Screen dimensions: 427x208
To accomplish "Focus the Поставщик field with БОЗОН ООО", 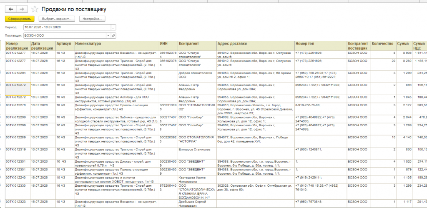I will point(65,36).
